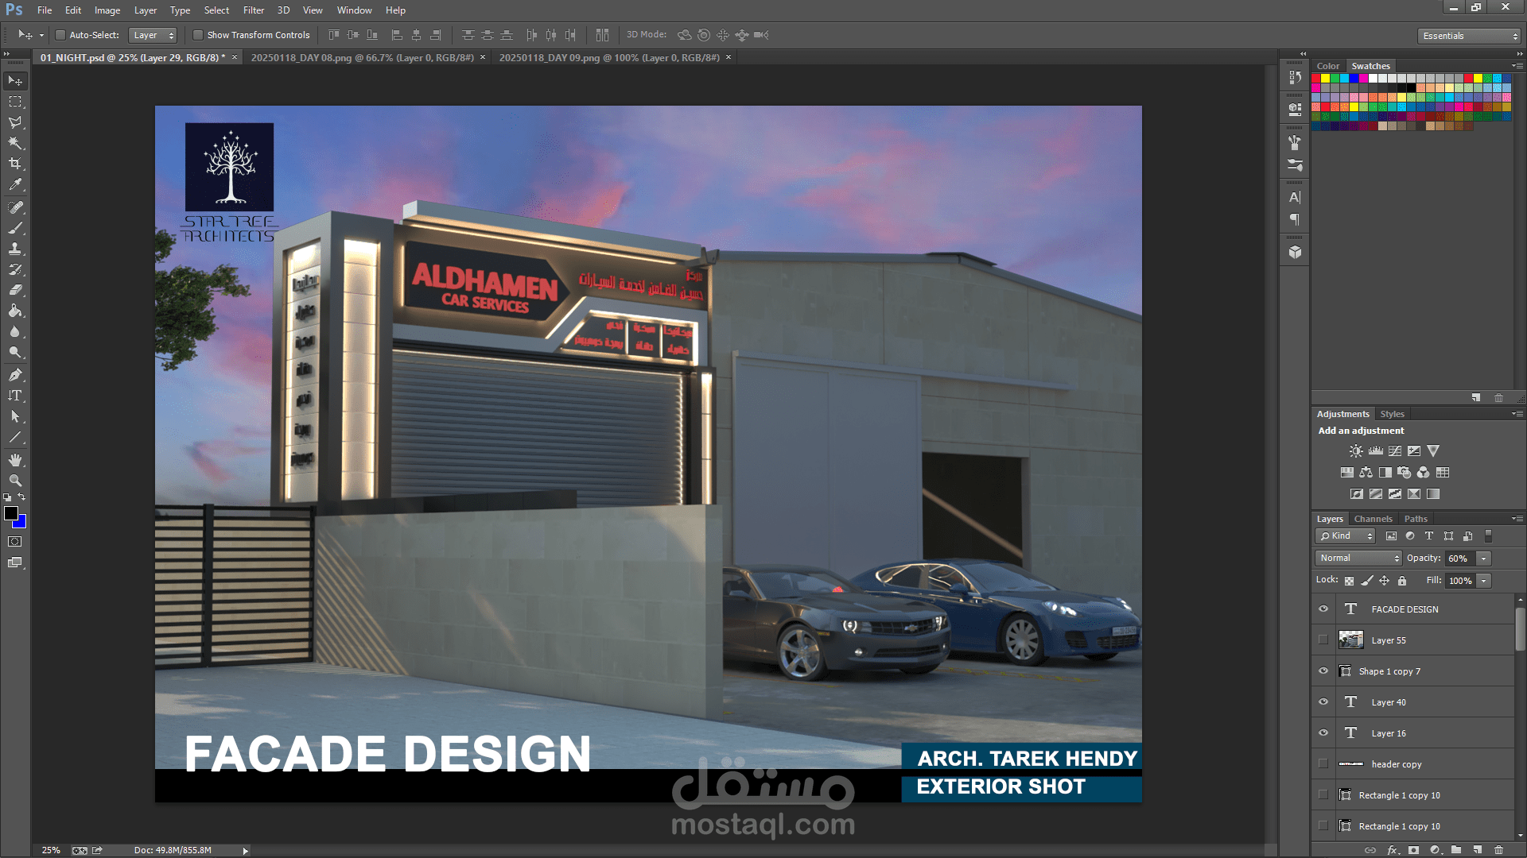Select the Line shape tool
Image resolution: width=1527 pixels, height=858 pixels.
15,437
